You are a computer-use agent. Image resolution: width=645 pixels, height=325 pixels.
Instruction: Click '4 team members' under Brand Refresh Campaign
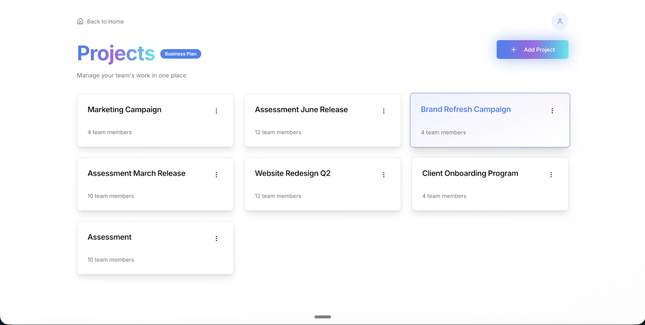[443, 132]
